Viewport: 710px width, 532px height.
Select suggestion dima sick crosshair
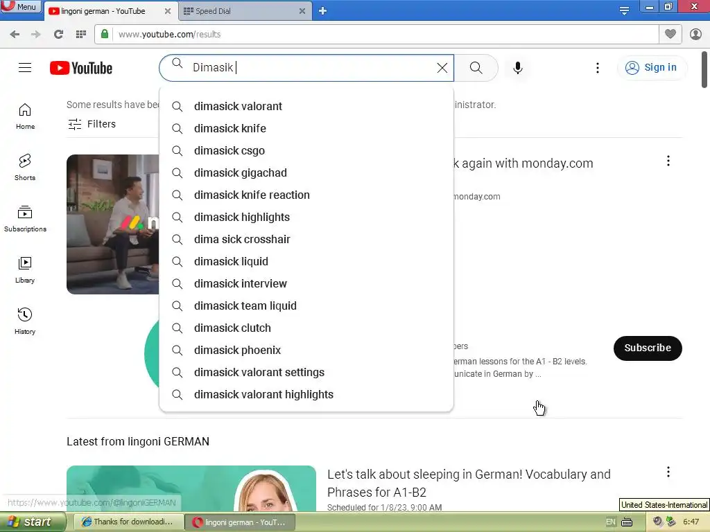point(306,239)
